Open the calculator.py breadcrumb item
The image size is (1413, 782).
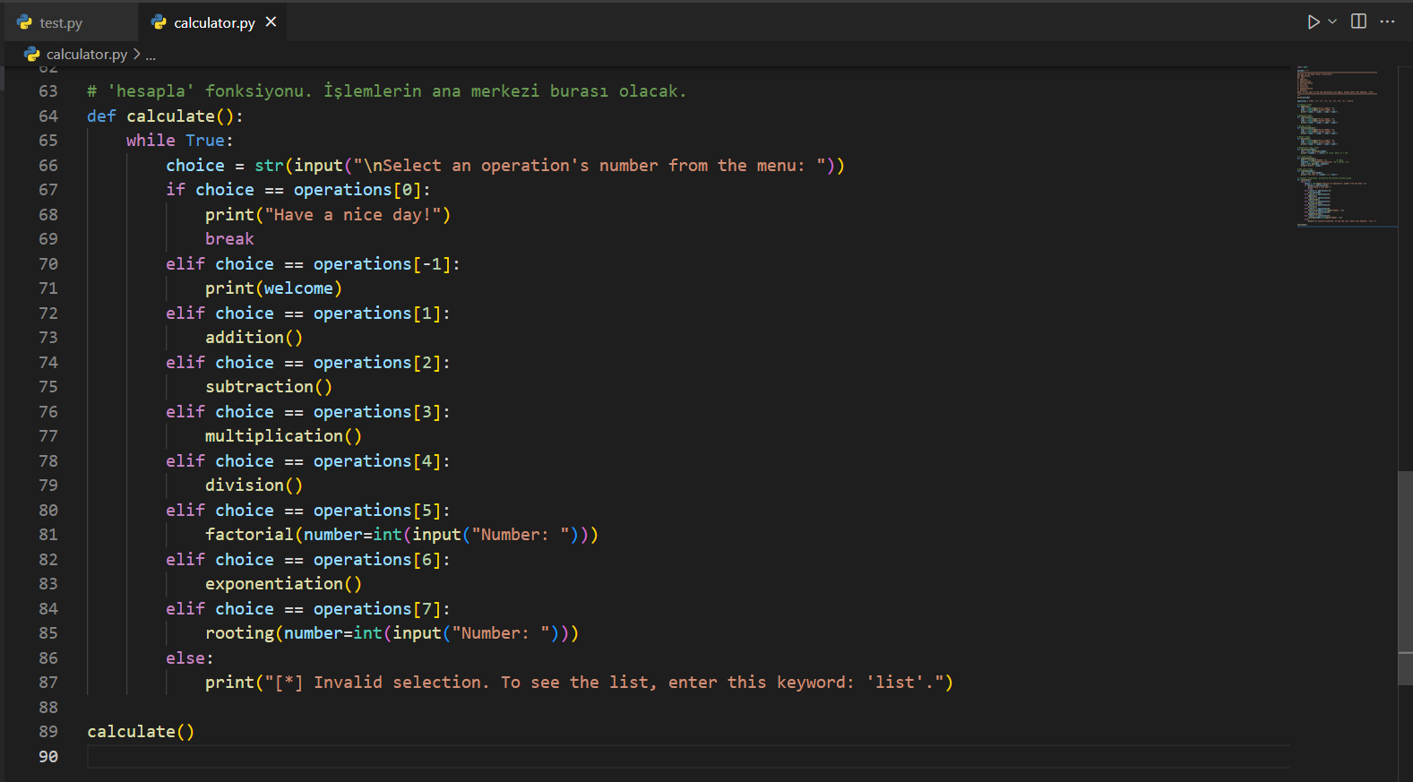(x=86, y=54)
